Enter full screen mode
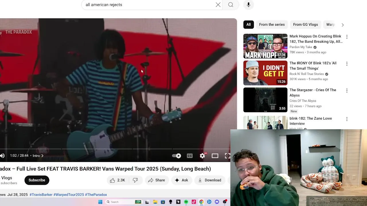This screenshot has height=206, width=367. pyautogui.click(x=227, y=156)
